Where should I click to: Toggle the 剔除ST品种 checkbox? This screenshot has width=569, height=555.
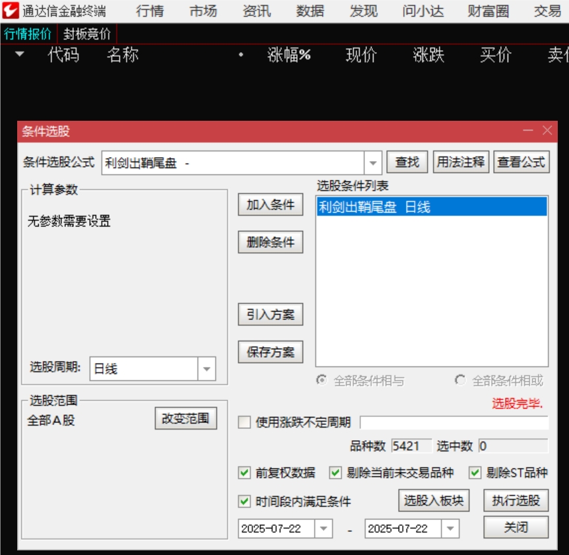pyautogui.click(x=475, y=473)
